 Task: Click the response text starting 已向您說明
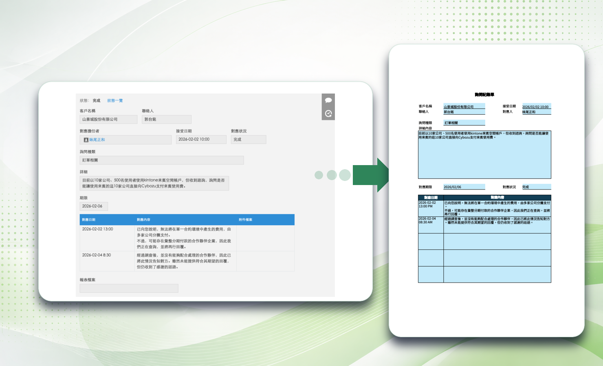184,238
